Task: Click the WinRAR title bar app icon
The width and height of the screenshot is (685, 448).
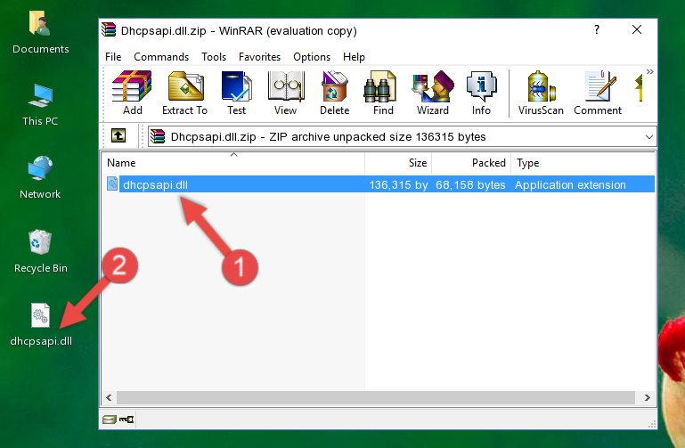Action: click(x=109, y=29)
